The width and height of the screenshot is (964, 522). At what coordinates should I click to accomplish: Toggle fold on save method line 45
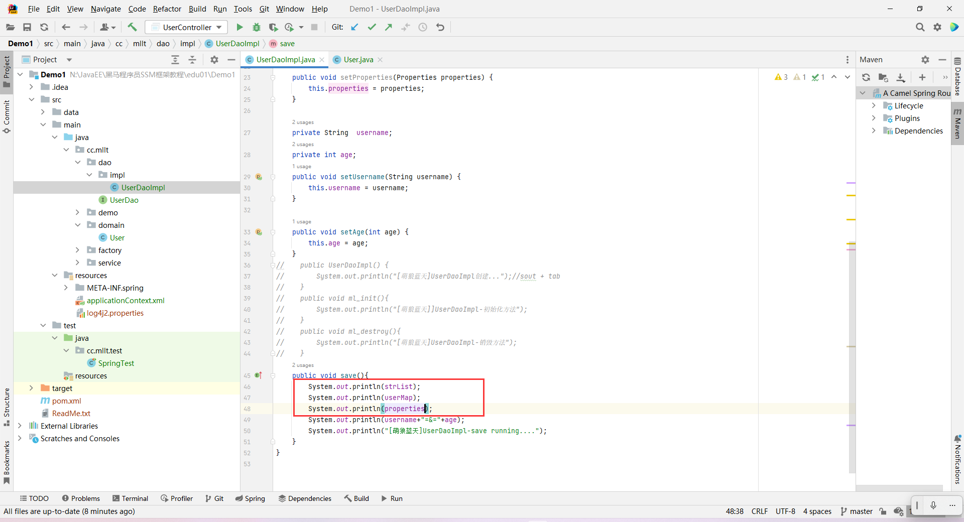tap(273, 375)
